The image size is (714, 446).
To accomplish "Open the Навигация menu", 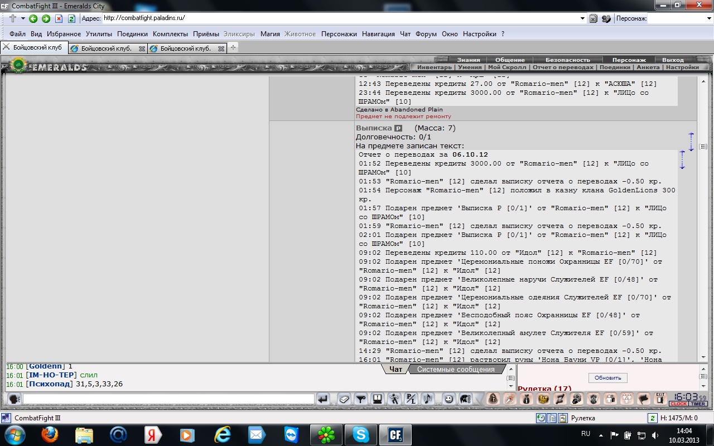I will [378, 34].
